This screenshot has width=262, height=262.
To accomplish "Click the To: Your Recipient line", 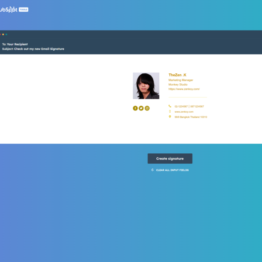I will (15, 44).
